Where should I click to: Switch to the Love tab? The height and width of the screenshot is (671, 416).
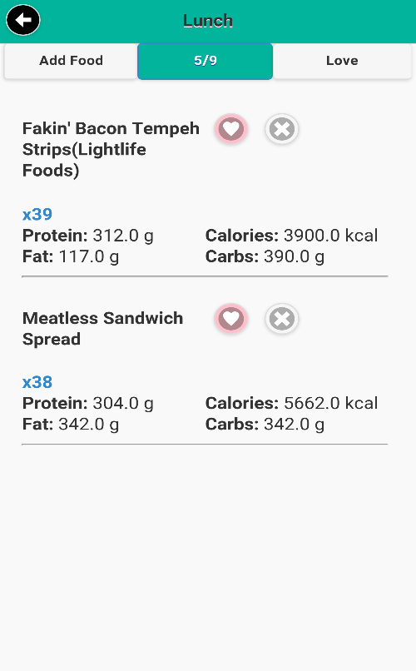342,61
